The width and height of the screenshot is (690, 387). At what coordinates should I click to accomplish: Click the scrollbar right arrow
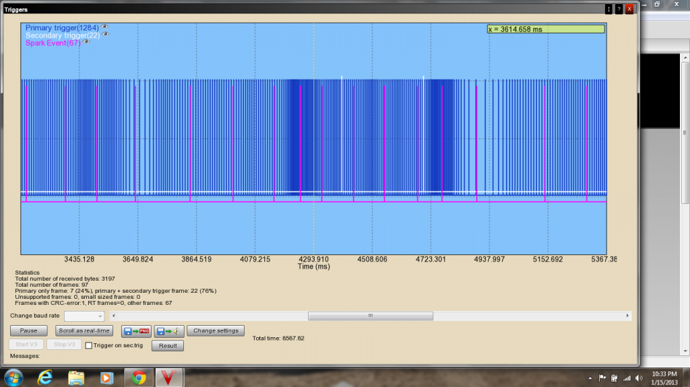click(x=628, y=316)
